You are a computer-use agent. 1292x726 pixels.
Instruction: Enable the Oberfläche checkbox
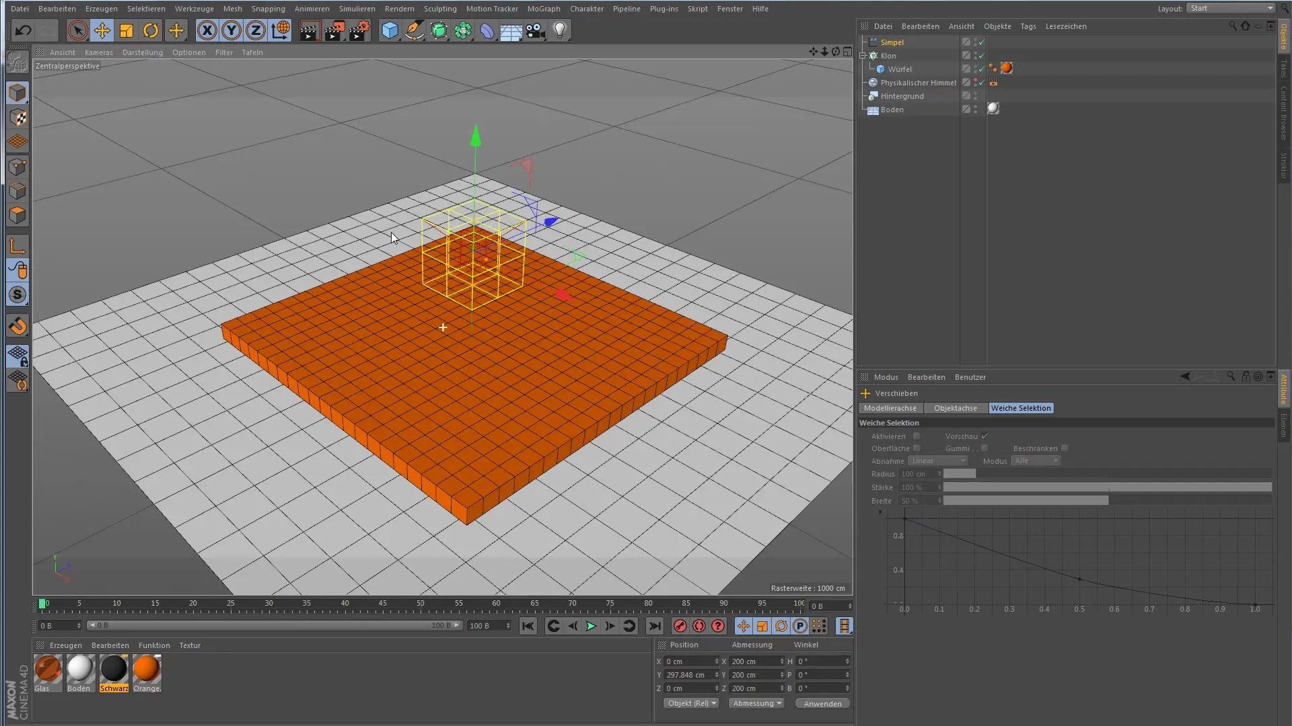coord(917,448)
